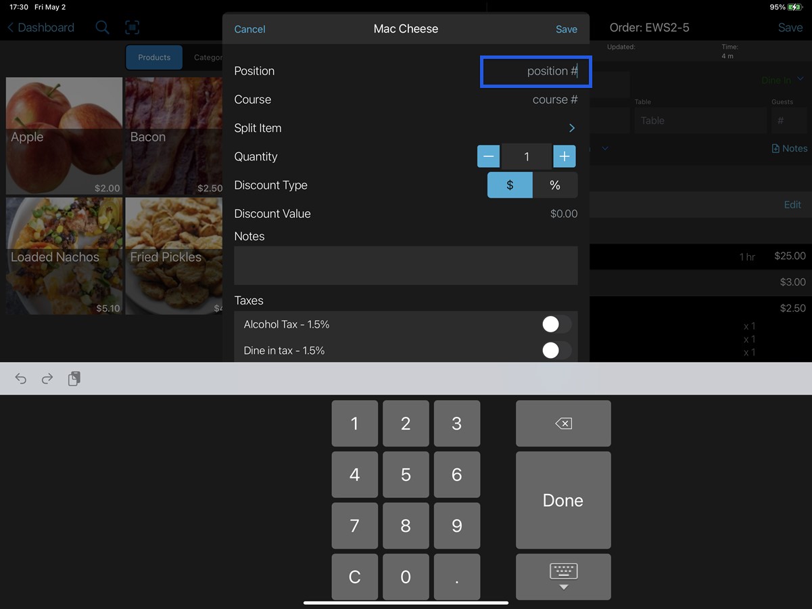The height and width of the screenshot is (609, 812).
Task: Redo last action with the redo arrow
Action: (47, 378)
